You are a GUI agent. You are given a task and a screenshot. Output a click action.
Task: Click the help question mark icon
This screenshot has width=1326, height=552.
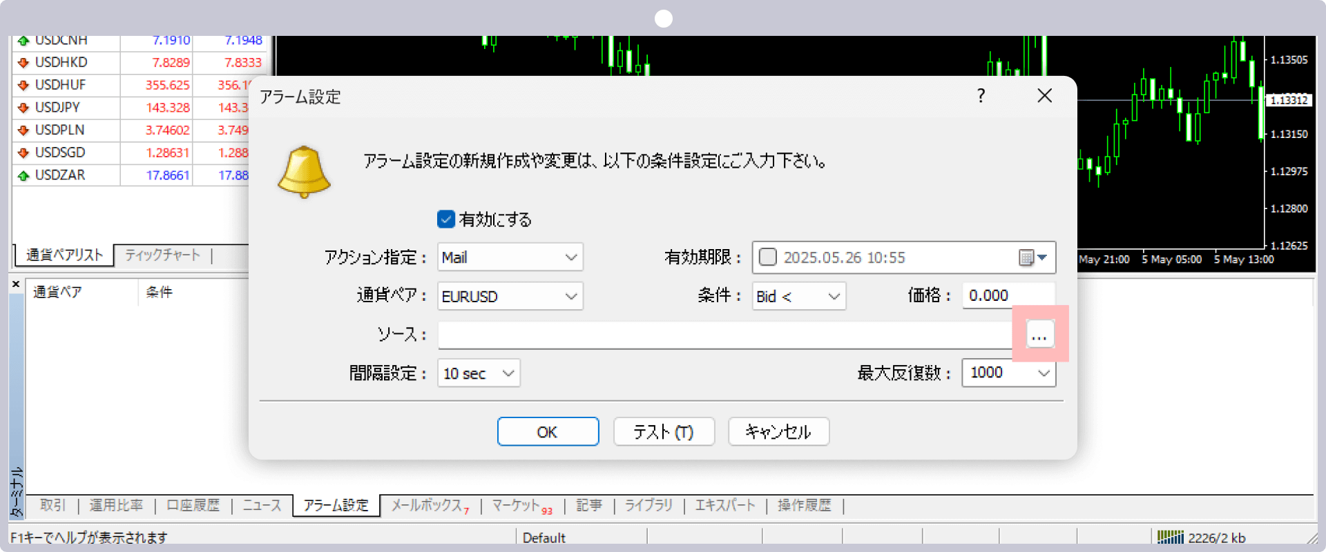click(981, 96)
